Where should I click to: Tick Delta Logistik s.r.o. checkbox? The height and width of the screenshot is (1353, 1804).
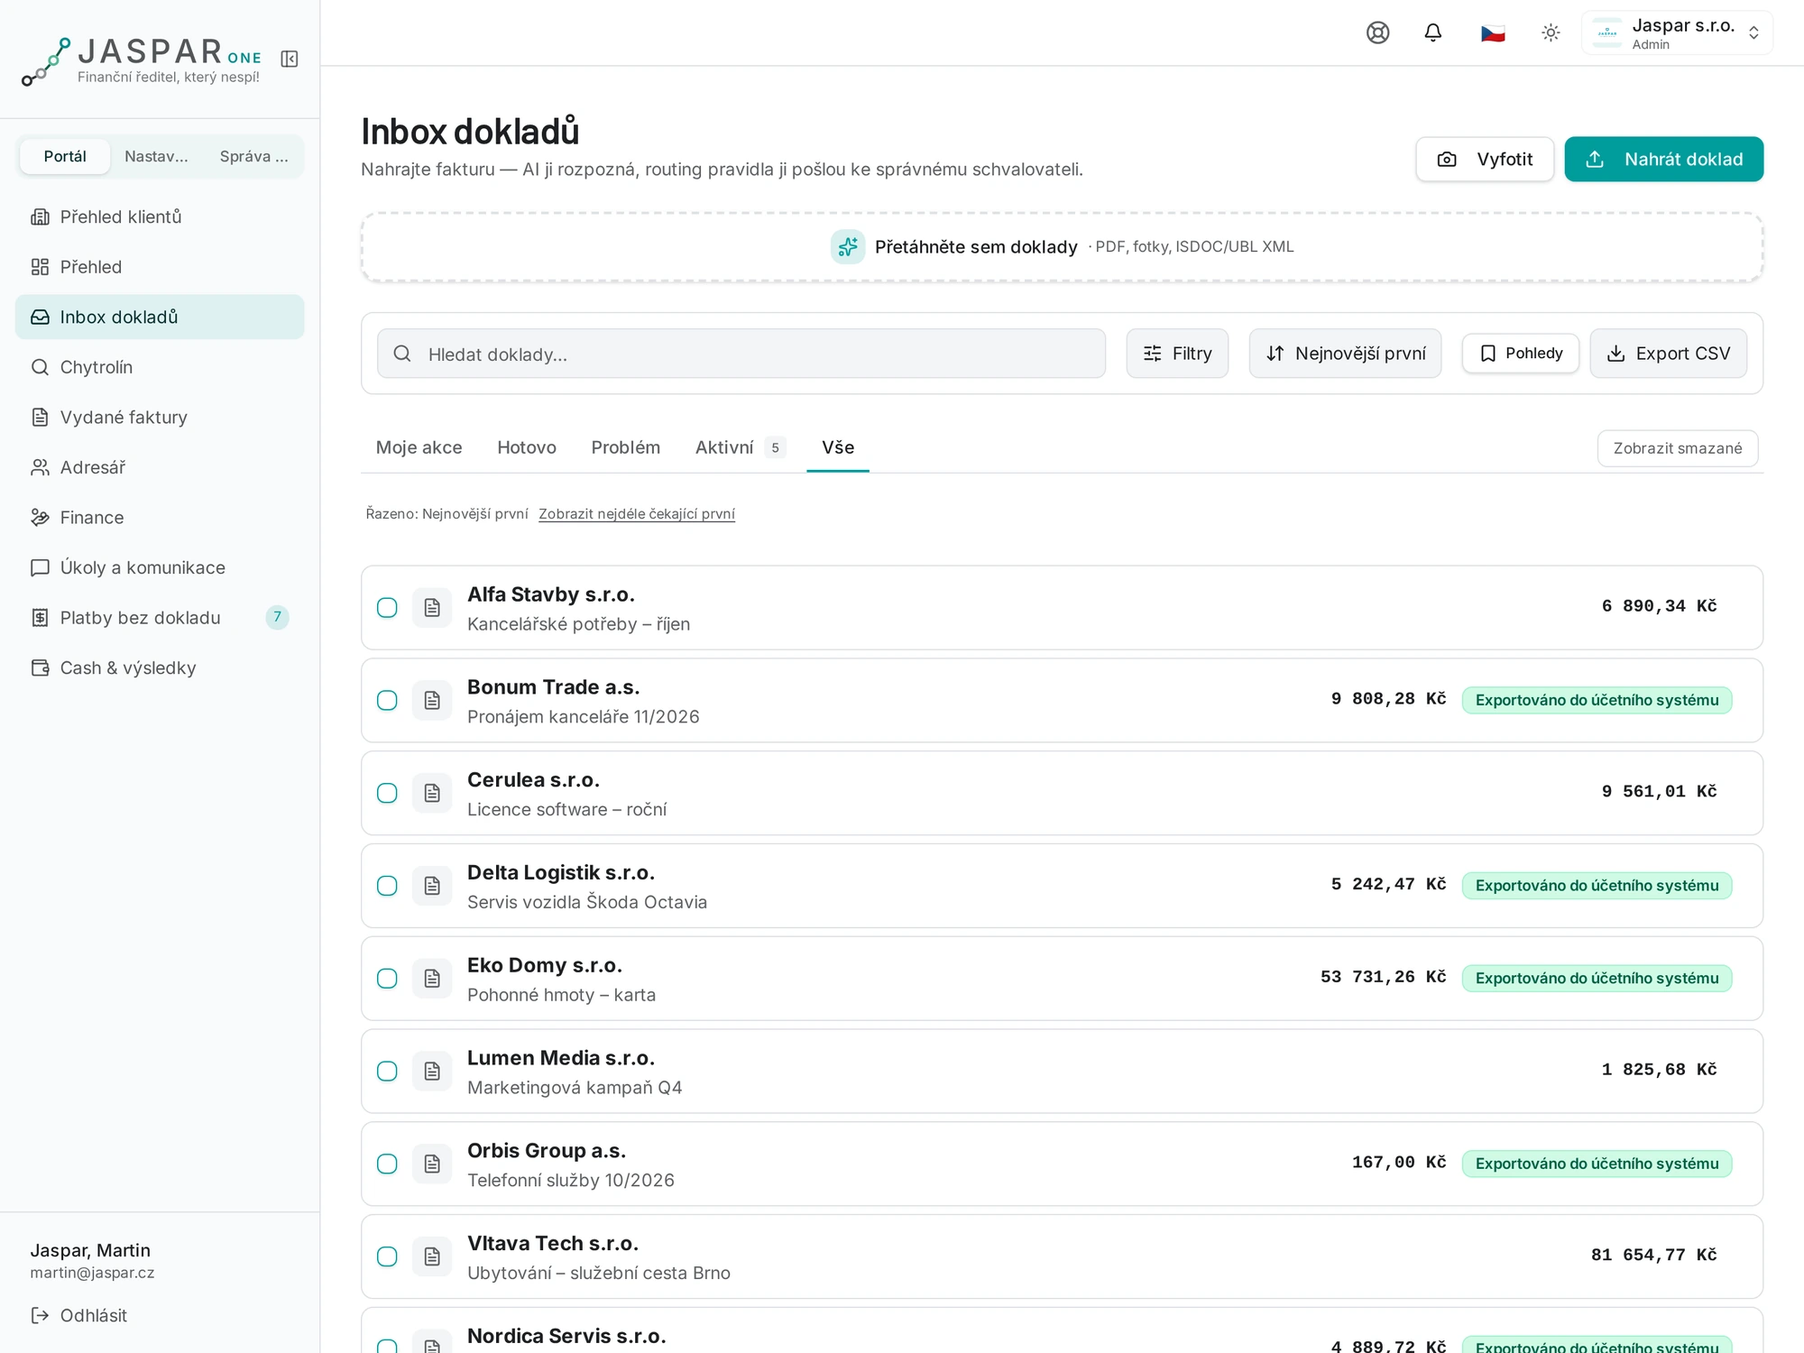click(x=387, y=886)
